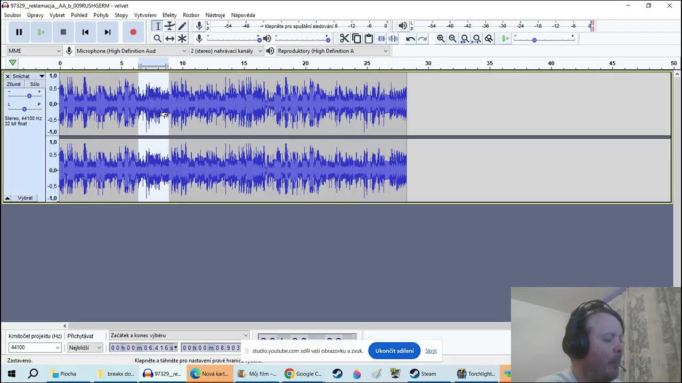Click the track Vybrat button

tap(25, 198)
